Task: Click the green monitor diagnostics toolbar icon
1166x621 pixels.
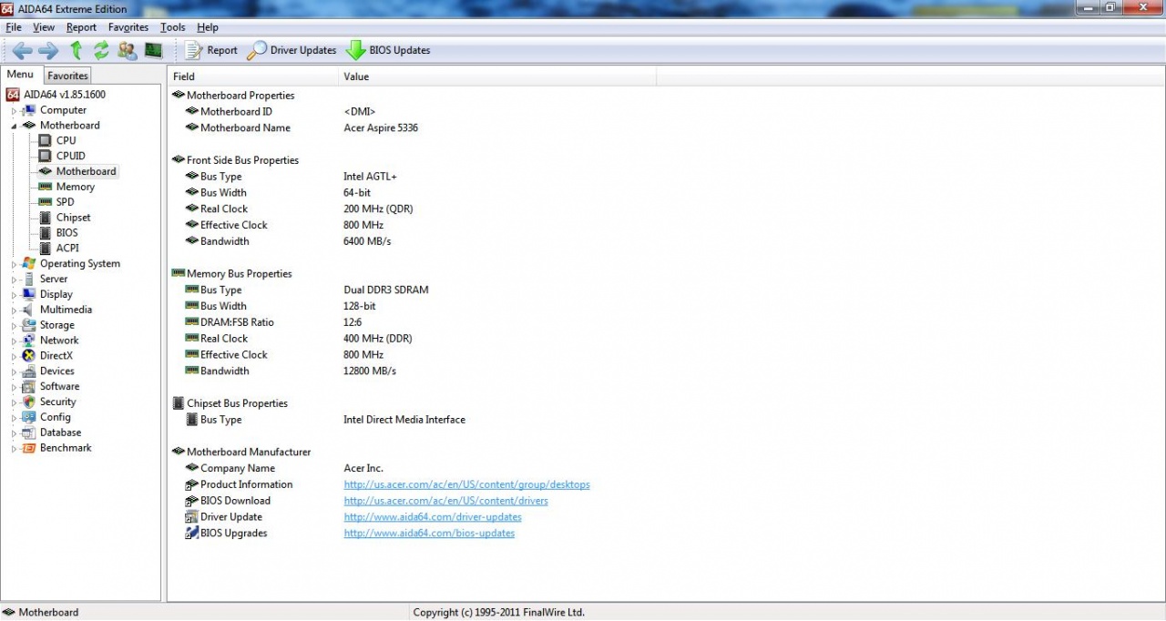Action: click(153, 50)
